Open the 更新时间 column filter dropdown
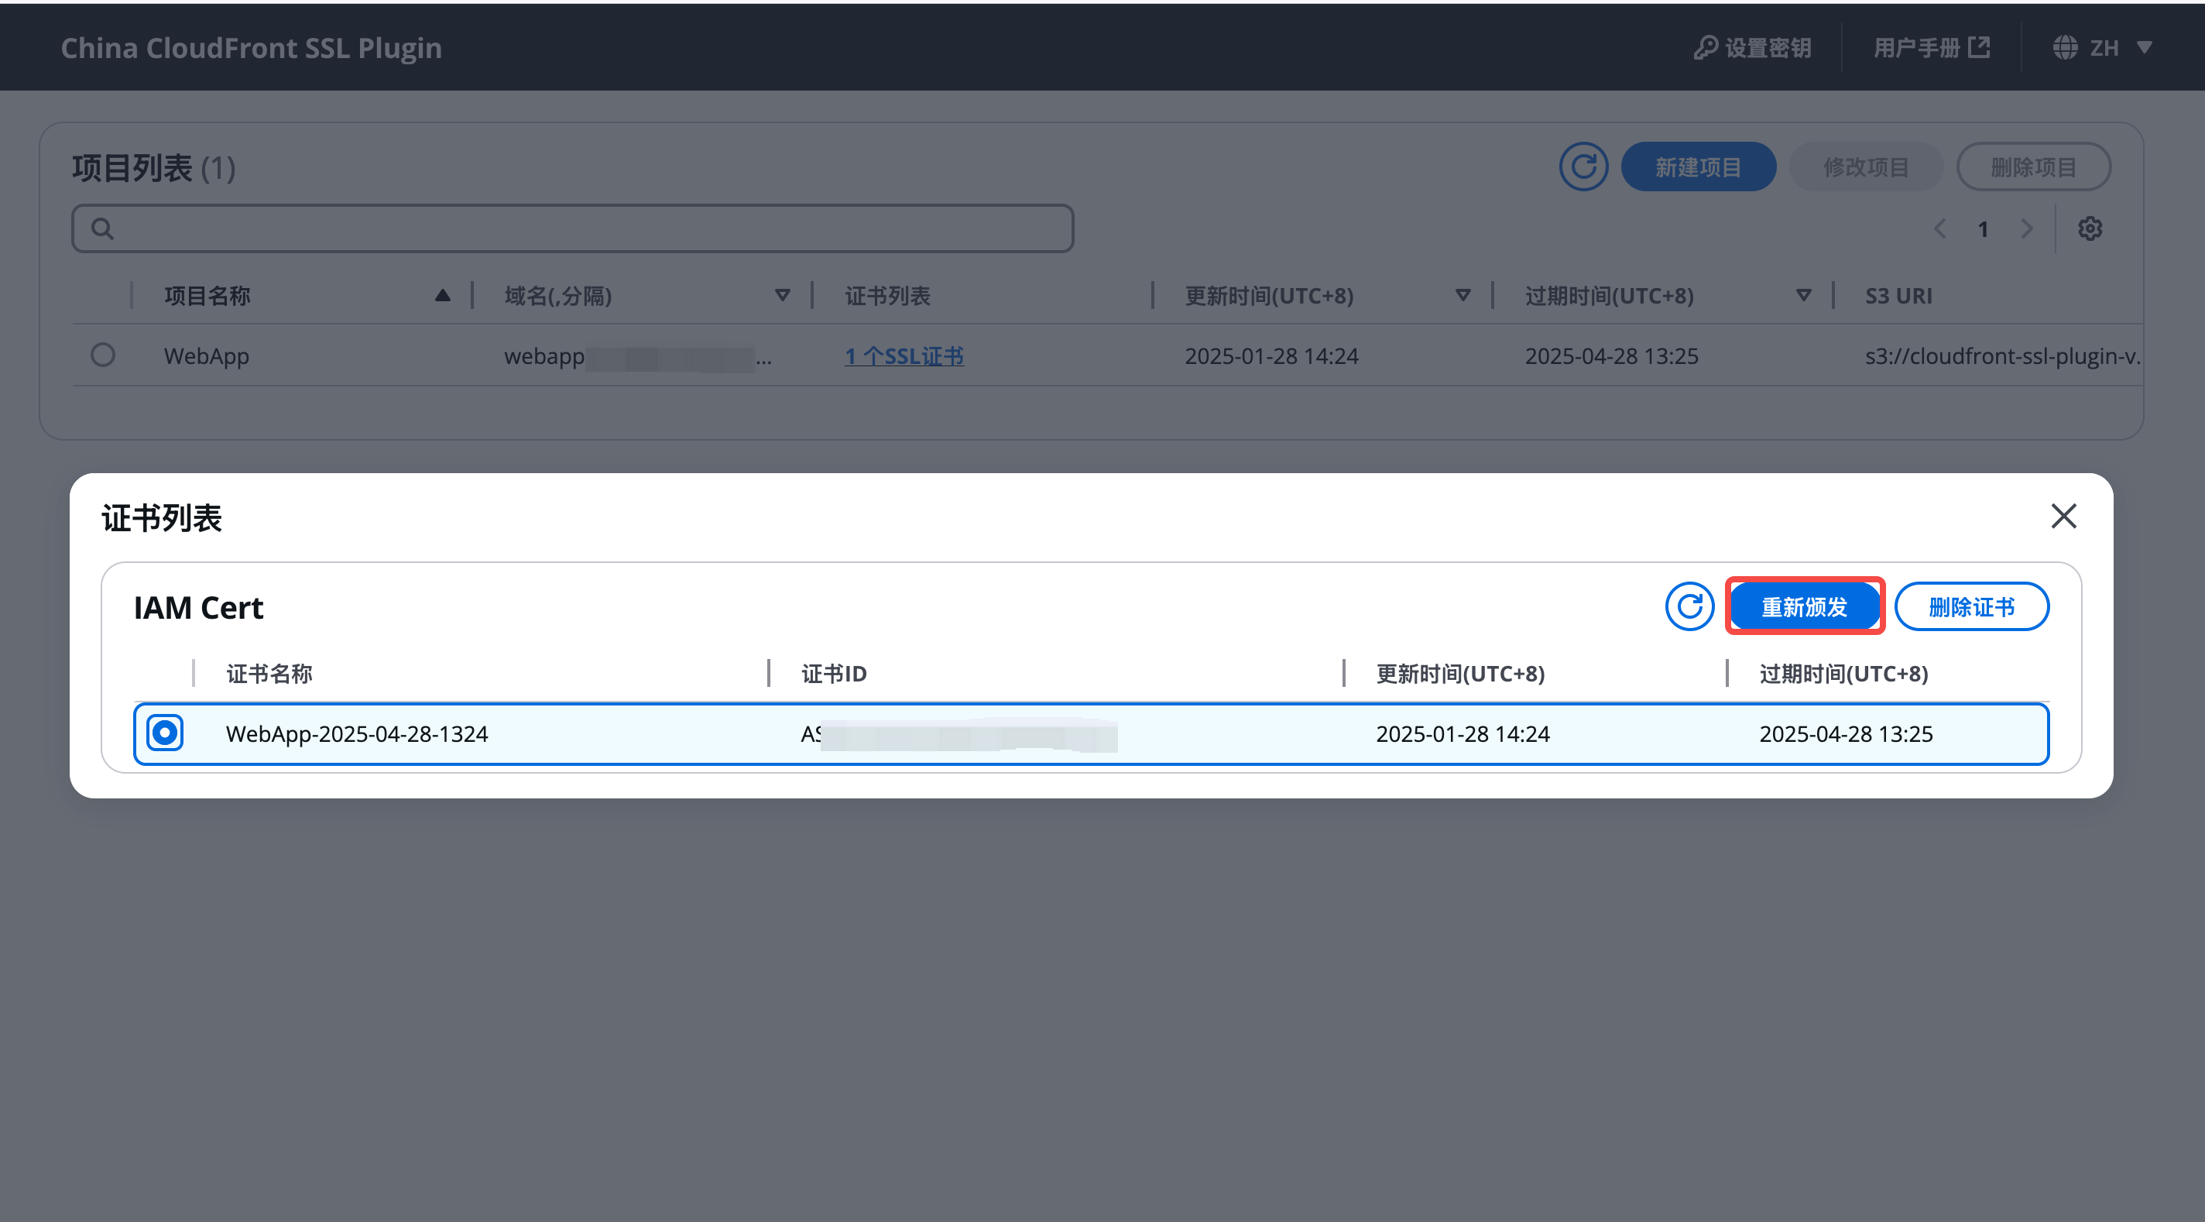The width and height of the screenshot is (2205, 1222). tap(1463, 294)
